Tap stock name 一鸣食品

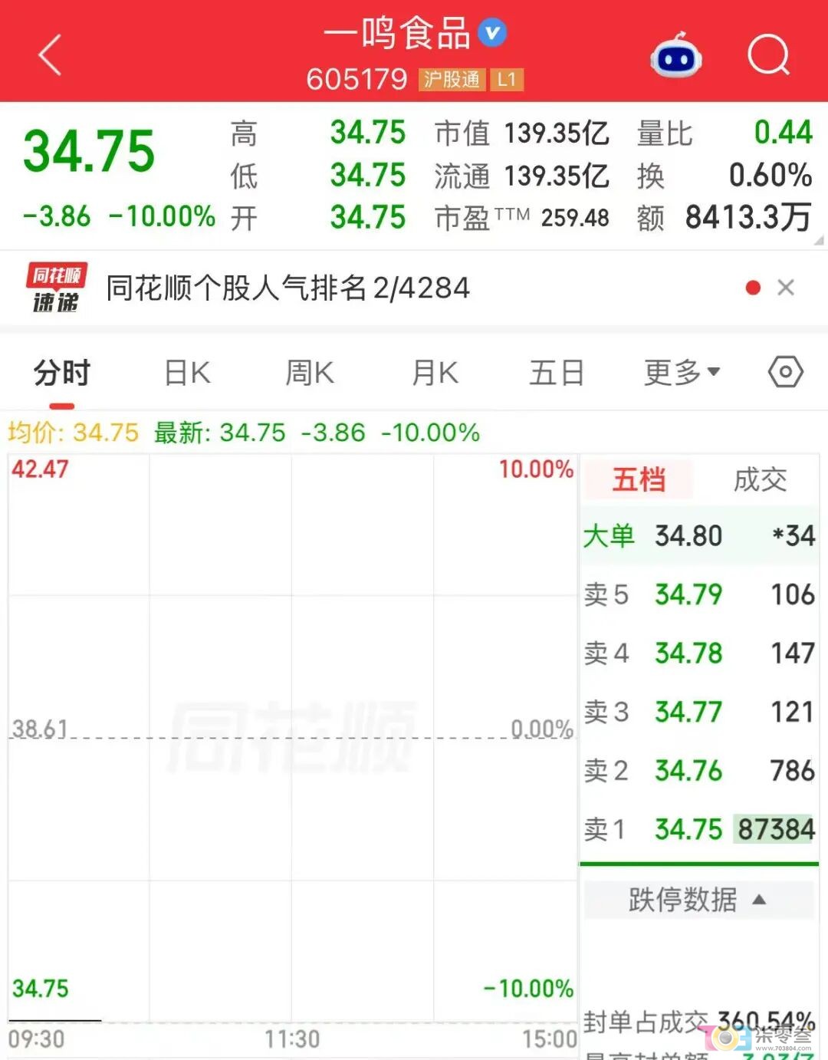pos(396,34)
